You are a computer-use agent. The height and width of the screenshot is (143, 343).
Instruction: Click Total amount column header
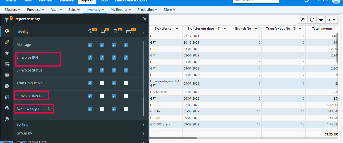coord(322,29)
